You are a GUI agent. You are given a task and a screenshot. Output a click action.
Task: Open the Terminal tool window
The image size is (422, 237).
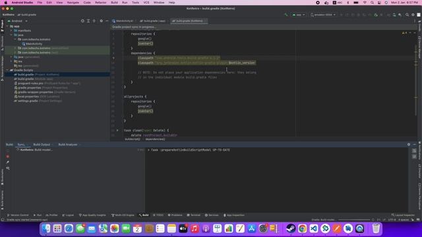click(193, 215)
